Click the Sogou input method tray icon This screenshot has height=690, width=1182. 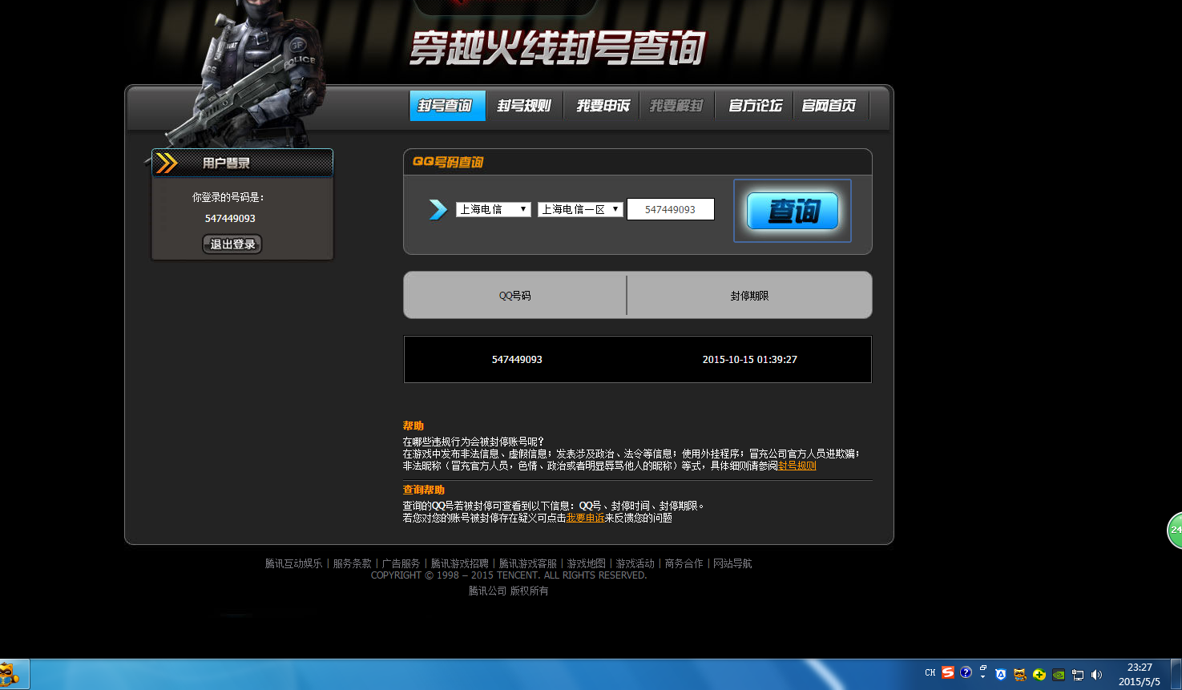[948, 673]
